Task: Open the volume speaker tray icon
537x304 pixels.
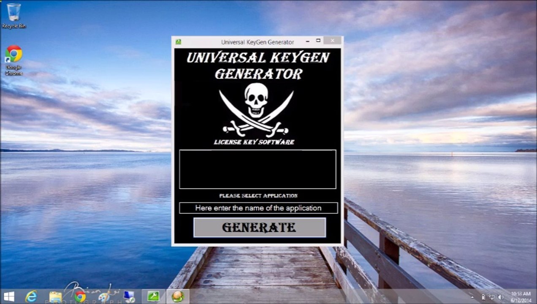Action: pos(501,297)
